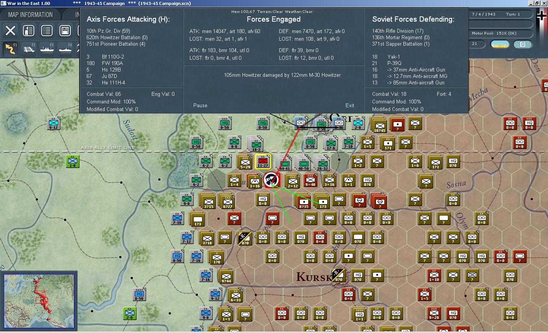
Task: Click the X close-toolbar icon
Action: [x=10, y=30]
